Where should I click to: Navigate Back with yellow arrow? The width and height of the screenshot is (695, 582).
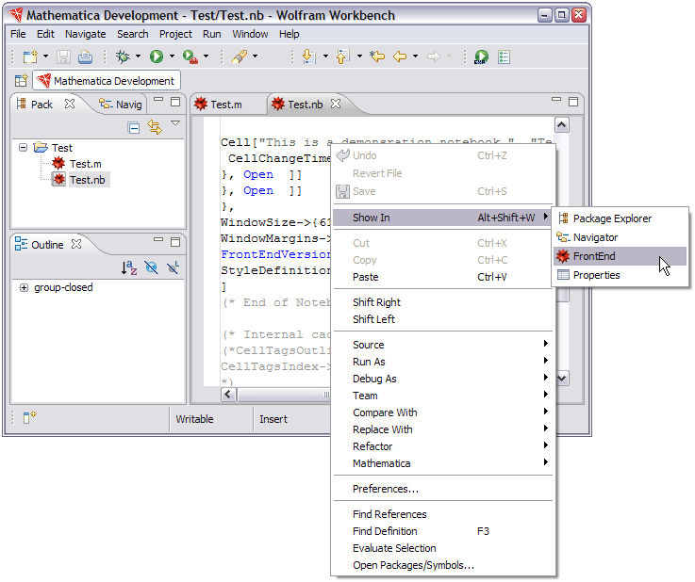(x=400, y=57)
